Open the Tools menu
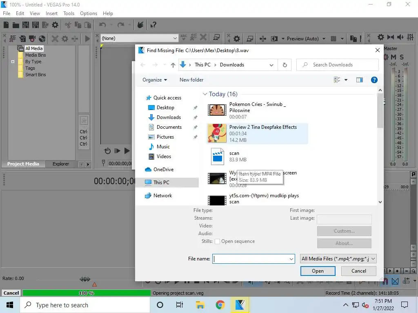 point(69,13)
